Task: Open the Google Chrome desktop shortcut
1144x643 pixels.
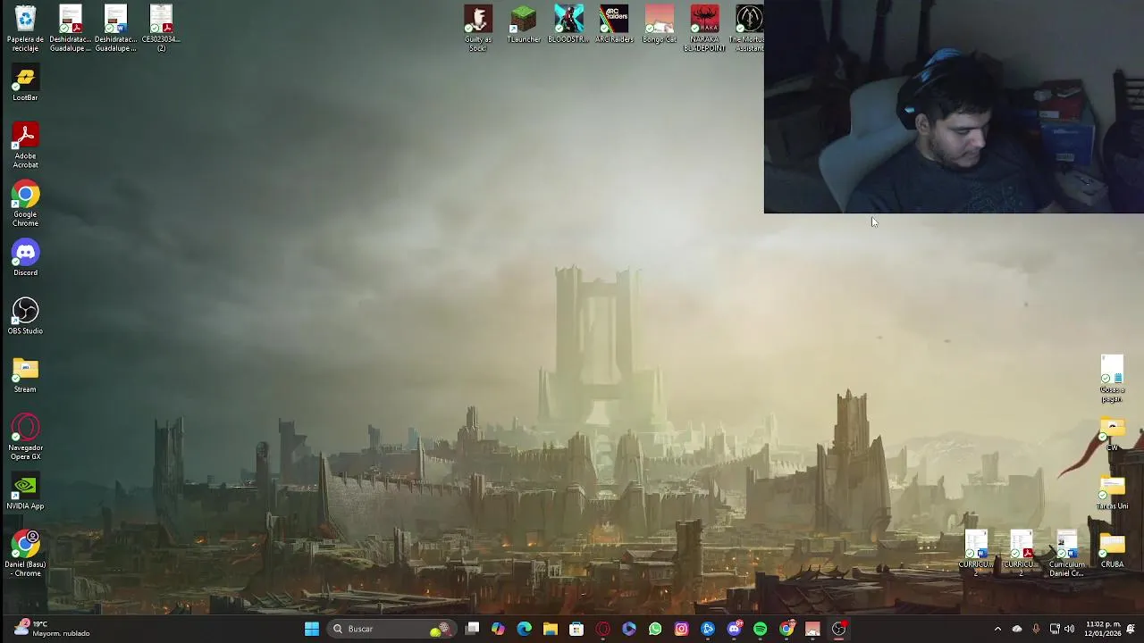Action: [x=25, y=204]
